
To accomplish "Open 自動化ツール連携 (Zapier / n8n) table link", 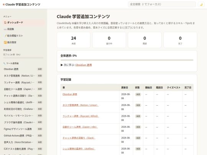I will click(x=80, y=127).
